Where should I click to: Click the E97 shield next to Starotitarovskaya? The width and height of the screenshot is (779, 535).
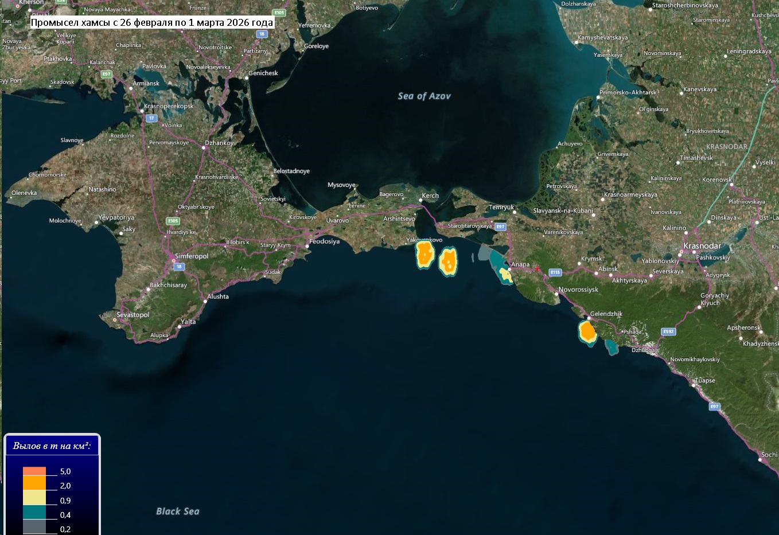[500, 227]
